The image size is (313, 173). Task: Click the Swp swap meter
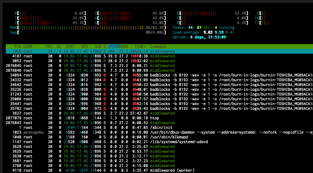88,32
